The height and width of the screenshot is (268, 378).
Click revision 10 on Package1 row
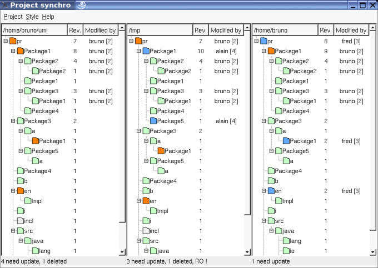point(201,51)
